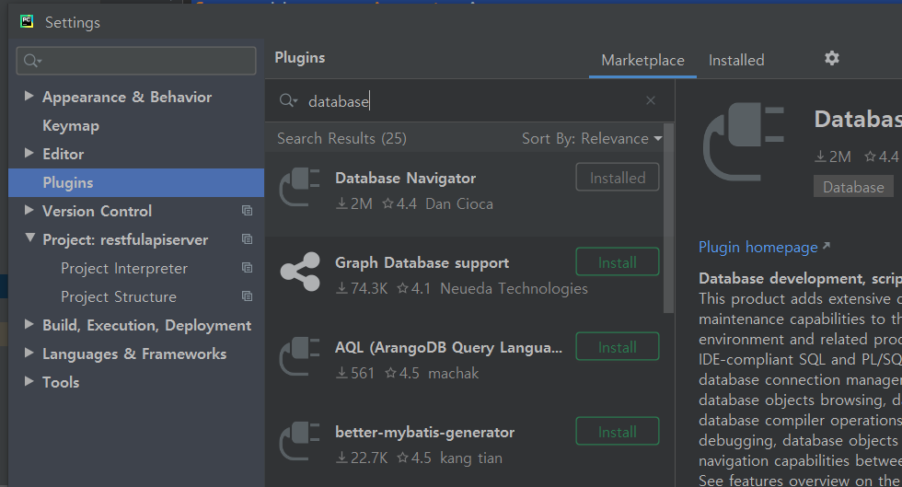Click project-level icon beside Project Structure
The image size is (902, 487).
(x=248, y=296)
